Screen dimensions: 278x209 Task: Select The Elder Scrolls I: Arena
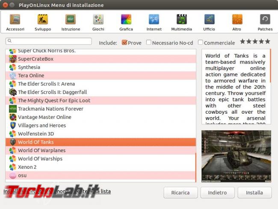click(x=101, y=84)
